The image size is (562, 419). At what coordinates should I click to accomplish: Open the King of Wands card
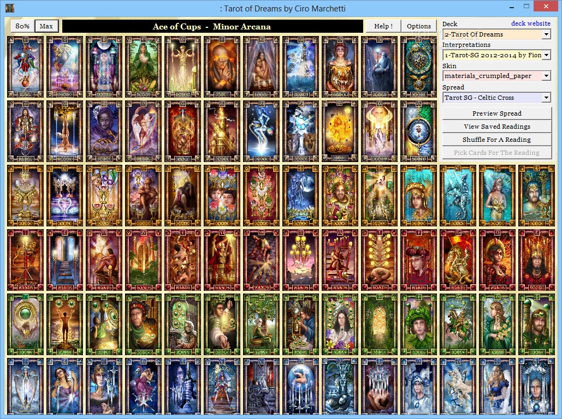[x=536, y=260]
